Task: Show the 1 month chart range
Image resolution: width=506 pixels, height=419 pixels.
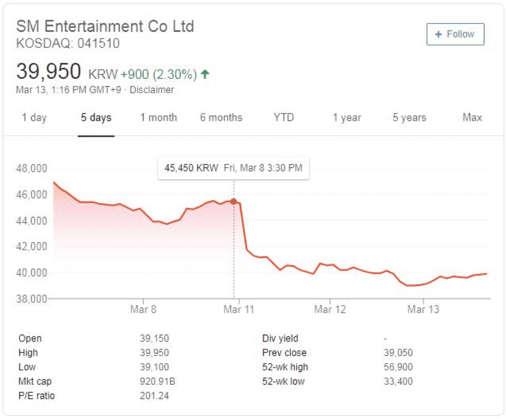Action: [x=159, y=117]
